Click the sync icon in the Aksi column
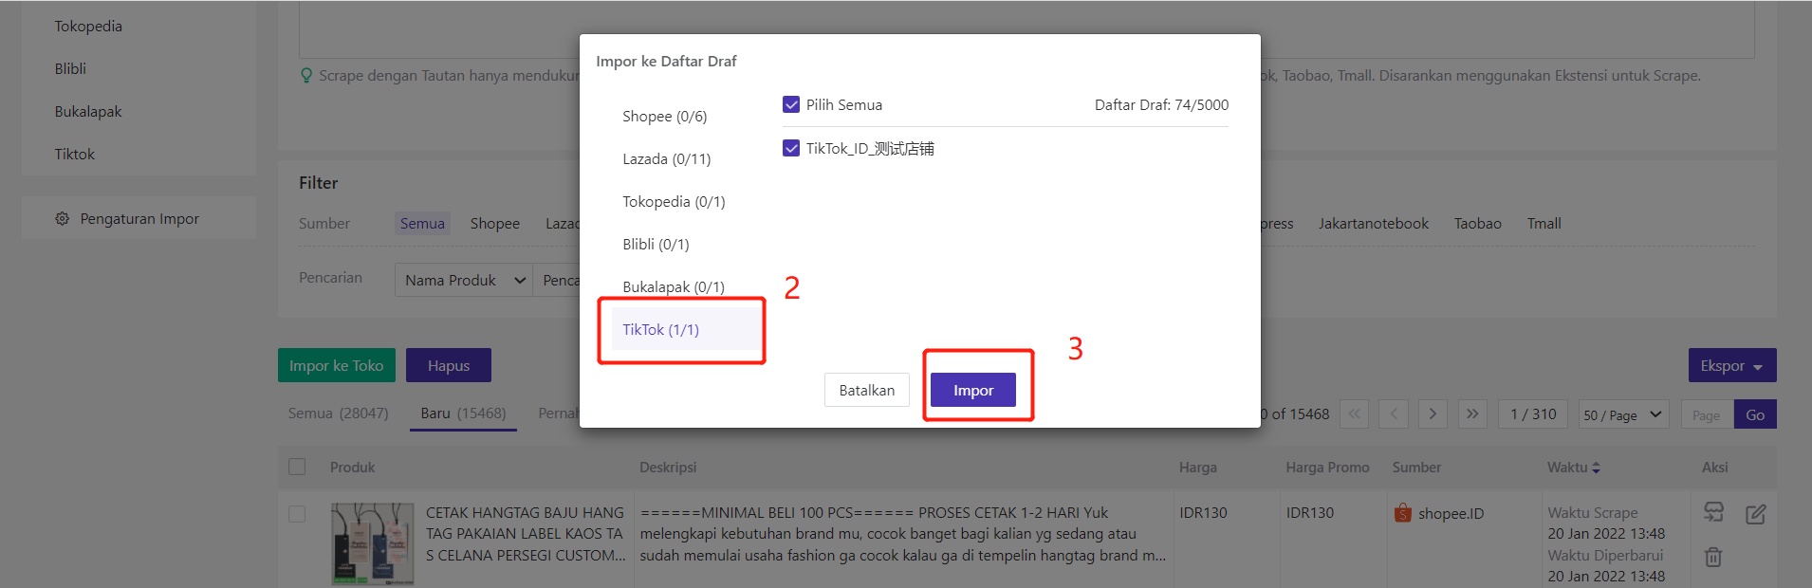Viewport: 1812px width, 588px height. tap(1713, 512)
